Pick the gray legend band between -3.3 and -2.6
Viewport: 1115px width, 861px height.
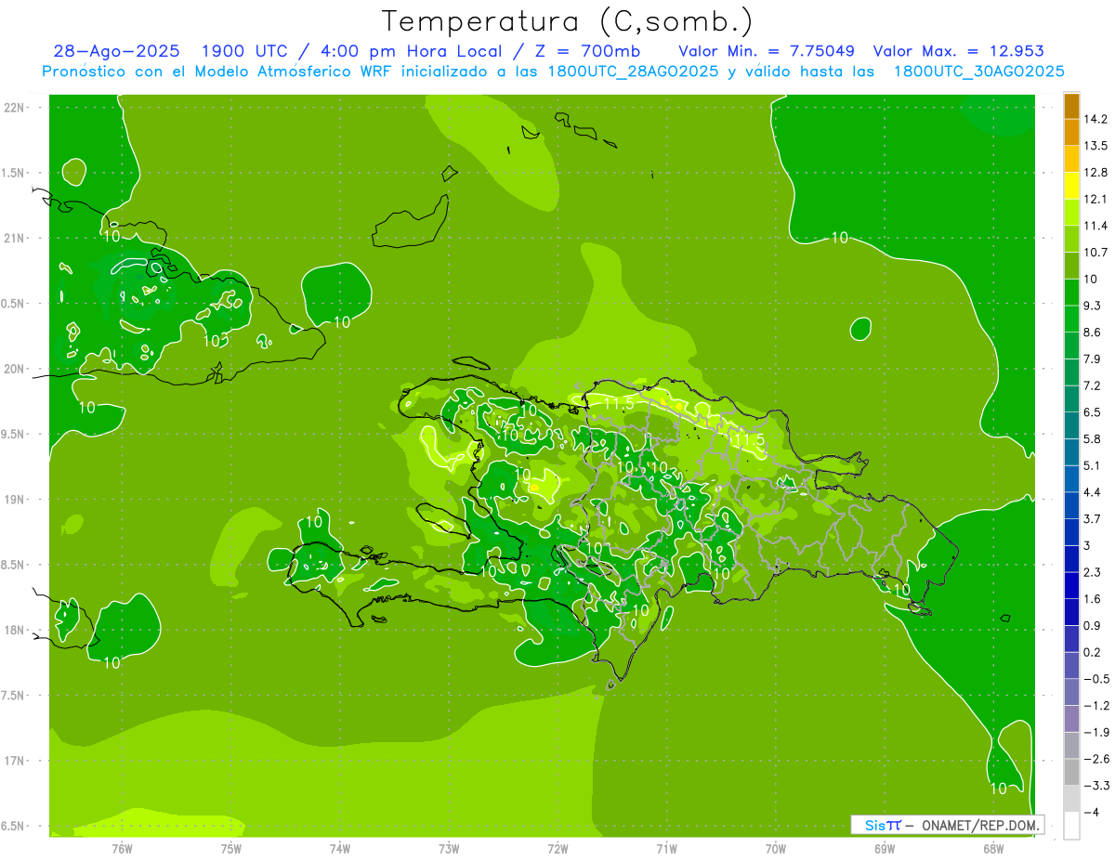(x=1071, y=772)
